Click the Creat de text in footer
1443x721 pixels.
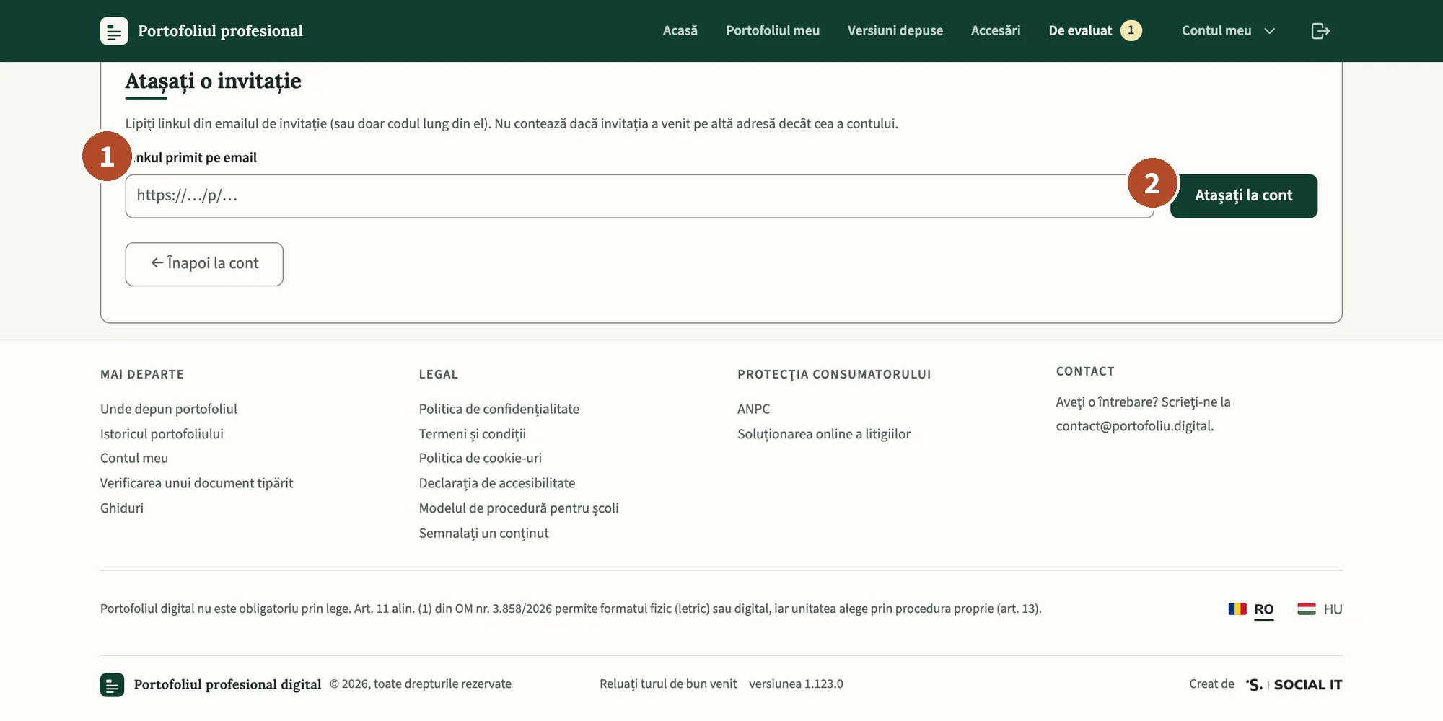tap(1211, 684)
